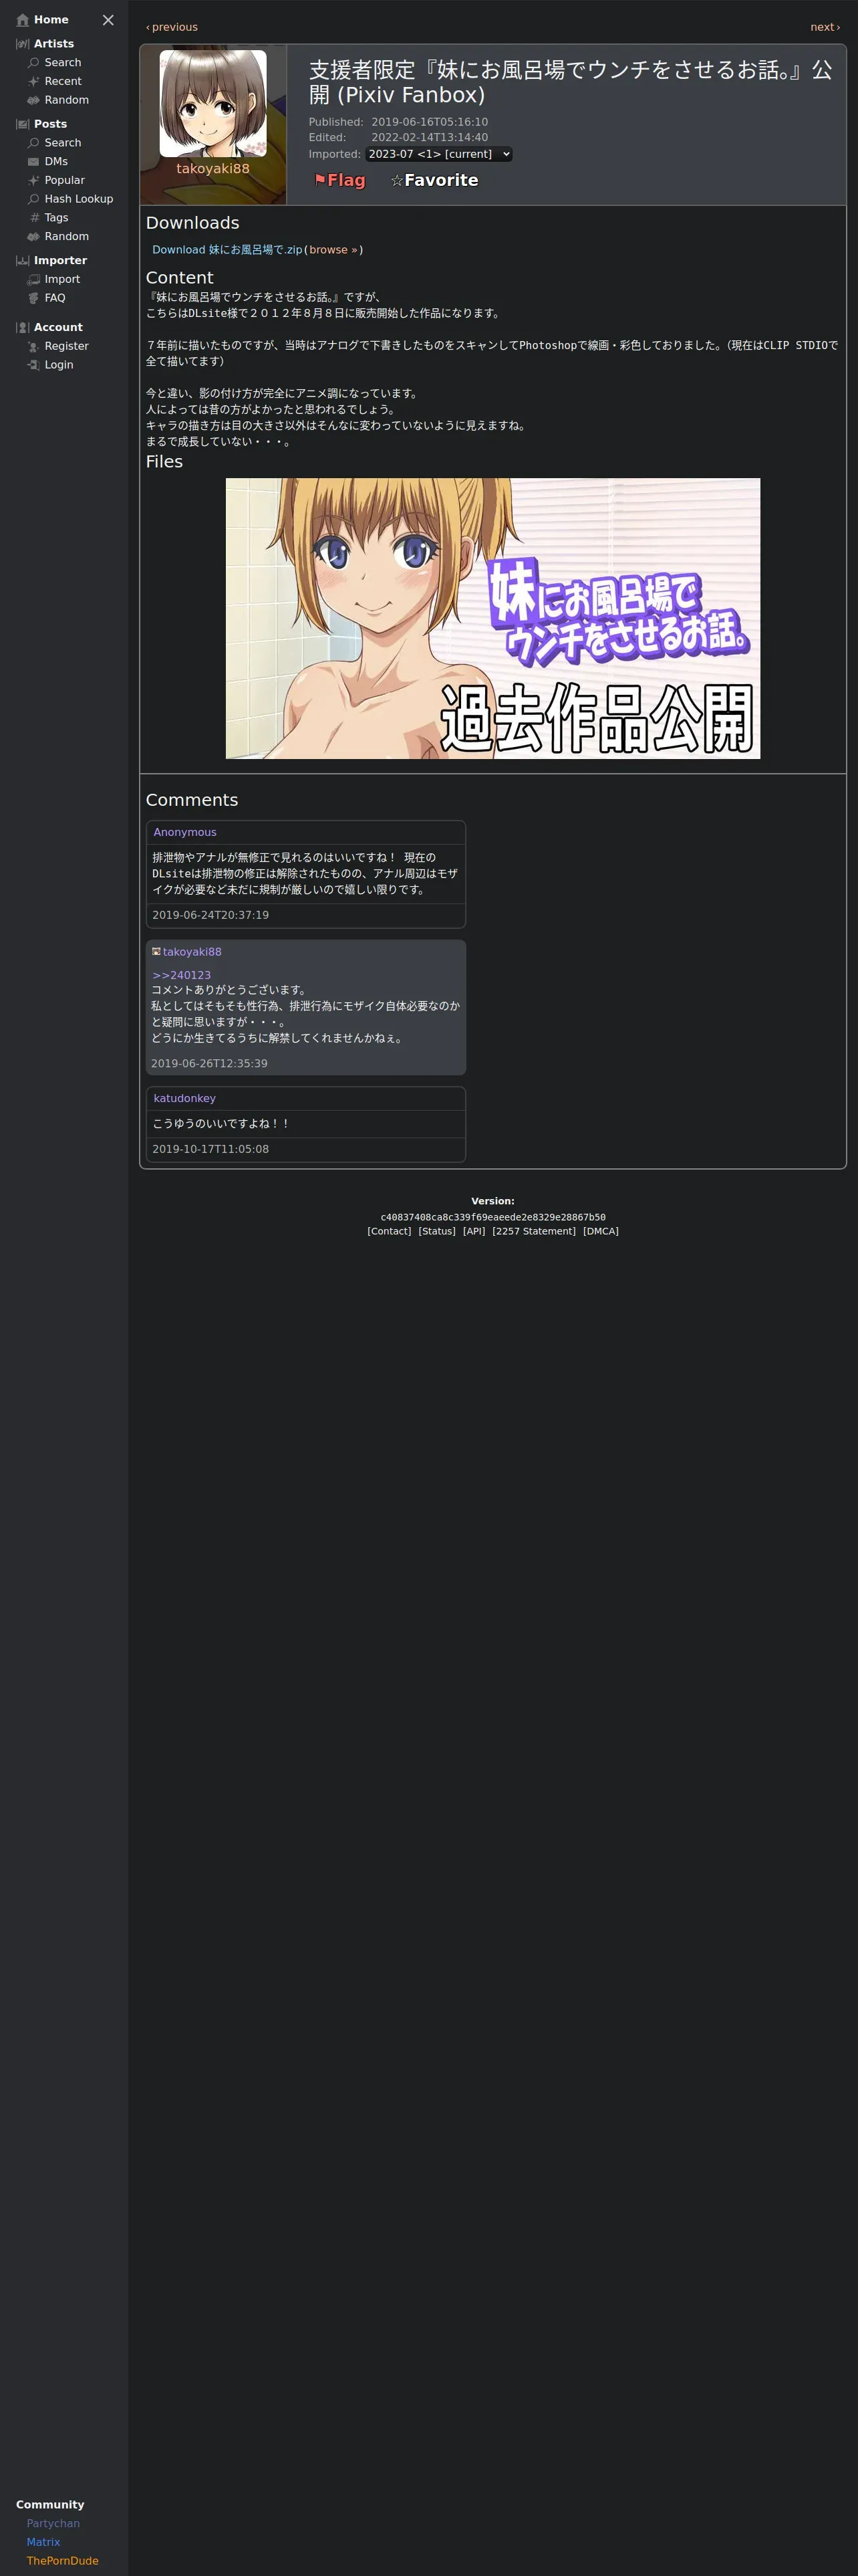Open the Importer section header icon
Screen dimensions: 858x2576
click(23, 261)
